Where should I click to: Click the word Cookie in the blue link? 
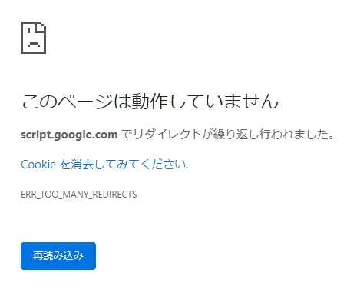38,165
